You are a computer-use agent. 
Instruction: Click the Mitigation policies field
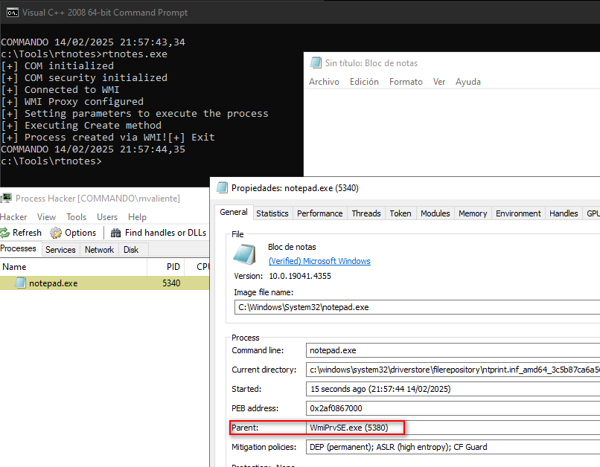453,447
